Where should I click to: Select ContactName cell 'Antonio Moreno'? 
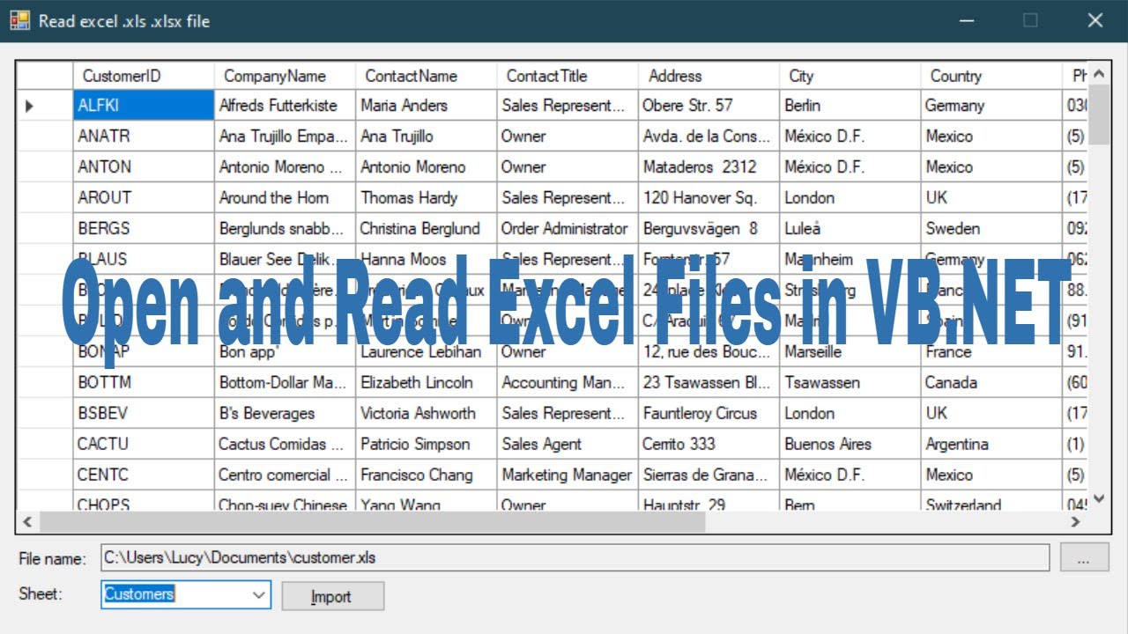point(427,166)
